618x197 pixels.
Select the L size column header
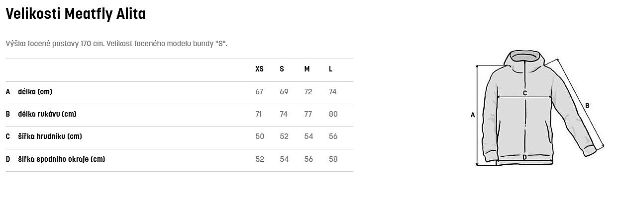coord(330,69)
